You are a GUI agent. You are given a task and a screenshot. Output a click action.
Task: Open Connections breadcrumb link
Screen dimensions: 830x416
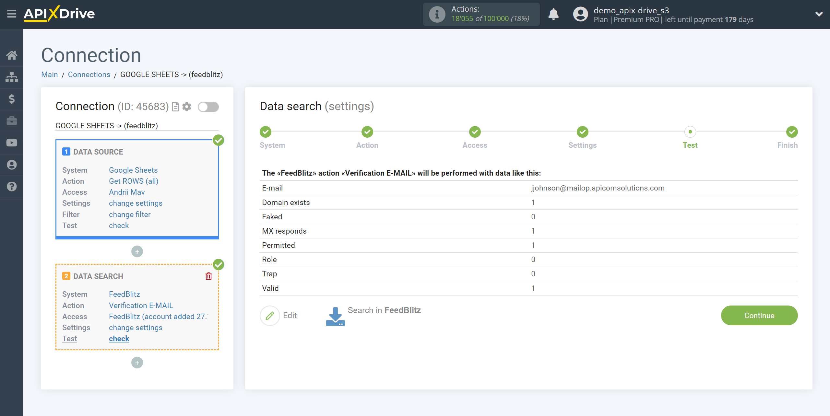pos(89,75)
